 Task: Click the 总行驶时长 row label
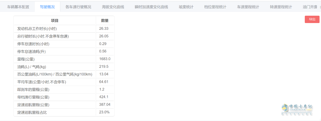coord(43,36)
